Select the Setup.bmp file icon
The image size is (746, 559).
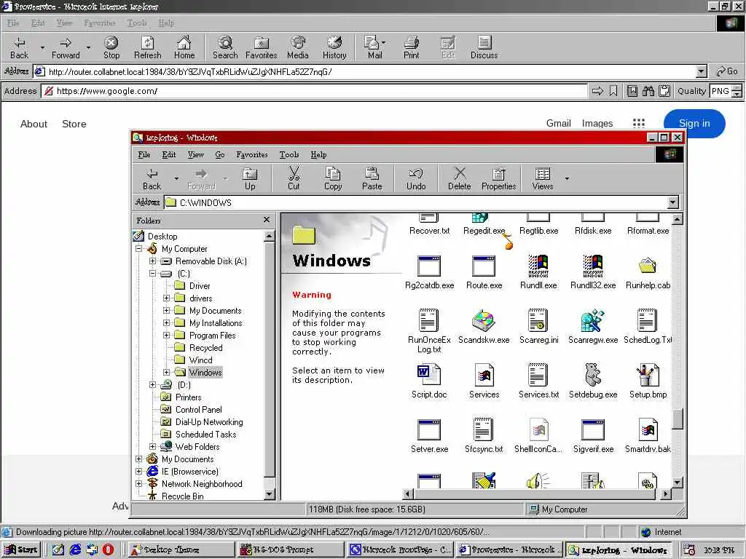(x=648, y=381)
